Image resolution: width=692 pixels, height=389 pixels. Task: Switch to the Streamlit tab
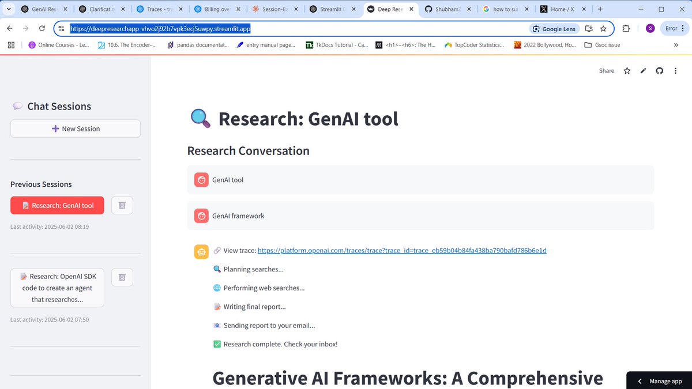coord(333,9)
